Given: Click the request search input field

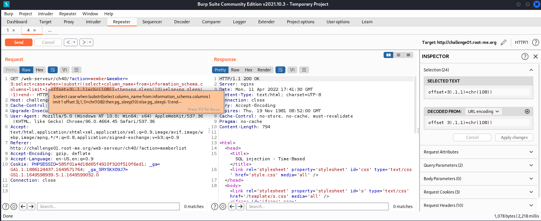Looking at the screenshot, I should pyautogui.click(x=109, y=206).
